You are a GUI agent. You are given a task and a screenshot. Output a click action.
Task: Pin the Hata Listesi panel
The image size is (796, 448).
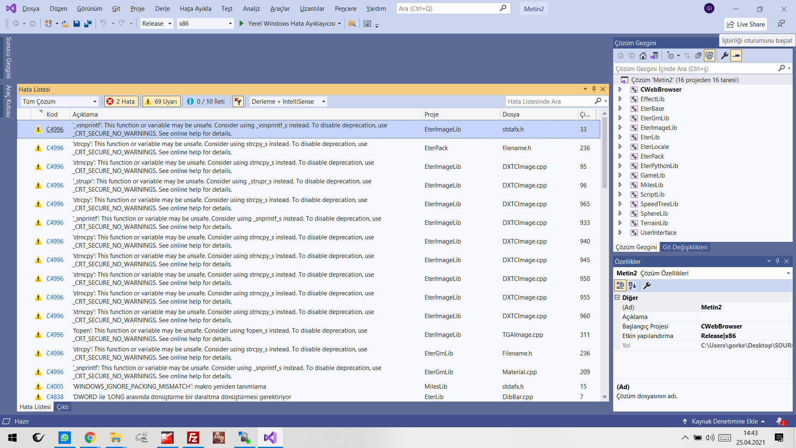pyautogui.click(x=594, y=89)
